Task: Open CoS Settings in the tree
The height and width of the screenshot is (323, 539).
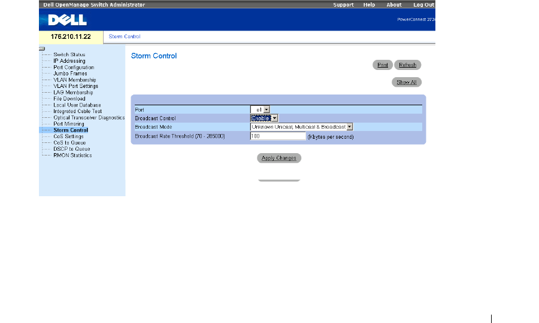Action: tap(68, 136)
